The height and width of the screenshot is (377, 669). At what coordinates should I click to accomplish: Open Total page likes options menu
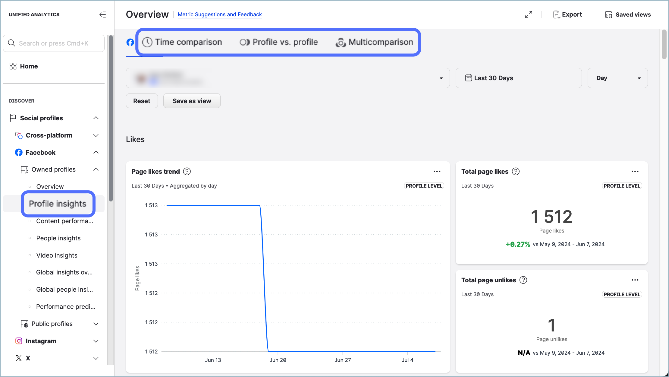(635, 171)
